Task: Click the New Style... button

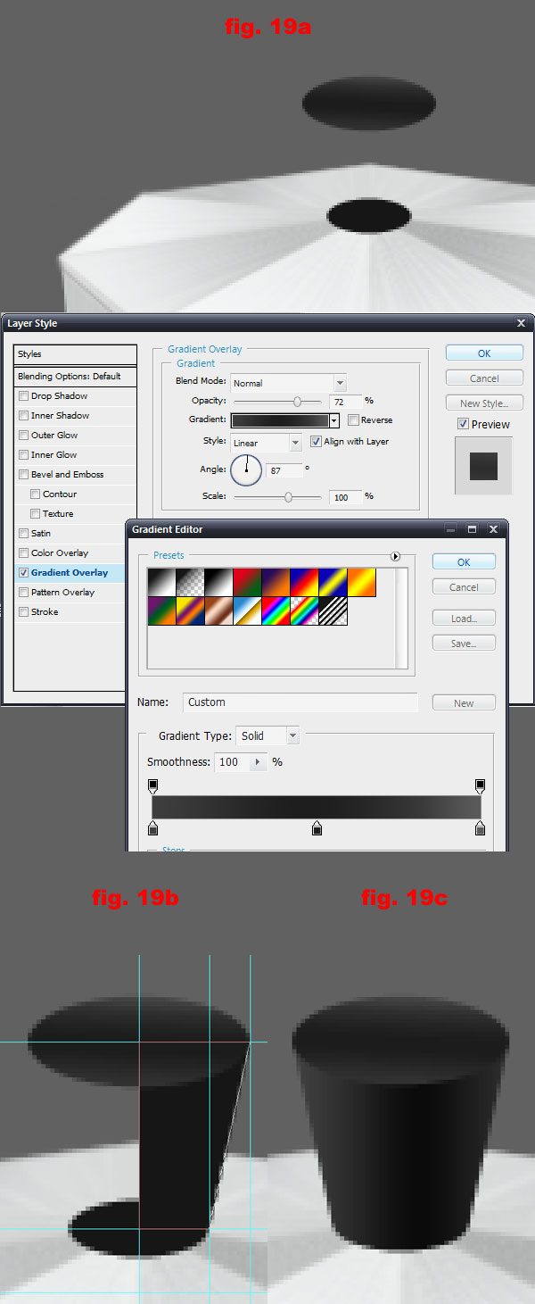Action: pos(484,403)
